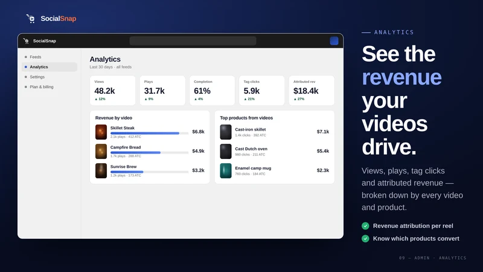
Task: Click the Skillet Steak revenue bar
Action: [x=149, y=133]
